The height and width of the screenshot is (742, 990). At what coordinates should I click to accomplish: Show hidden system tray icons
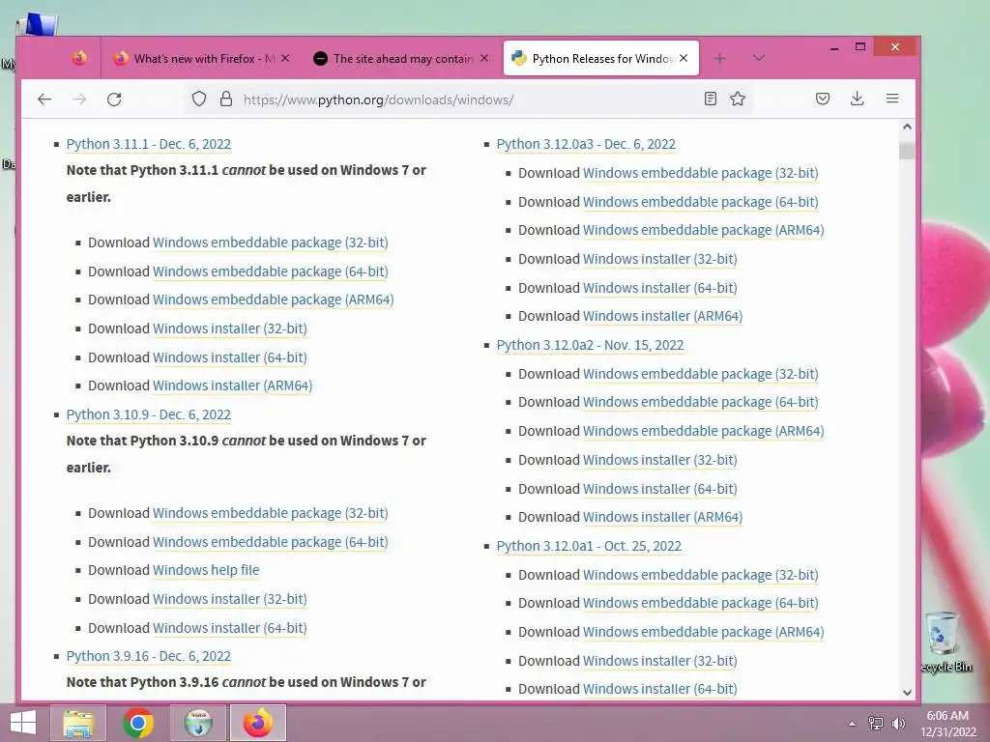point(852,724)
